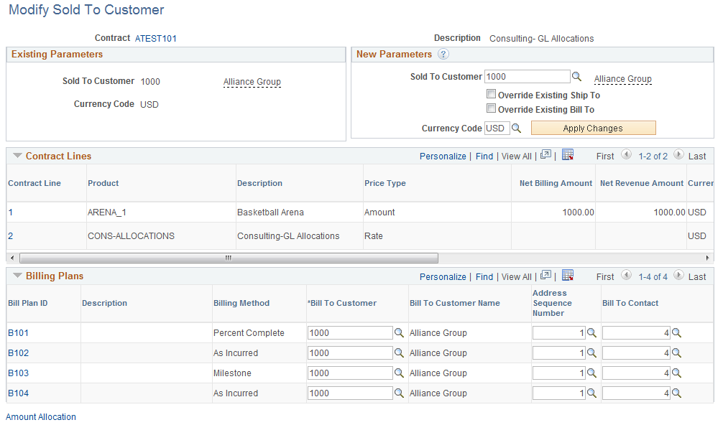Viewport: 723px width, 425px height.
Task: Select Find in Billing Plans header
Action: coord(484,276)
